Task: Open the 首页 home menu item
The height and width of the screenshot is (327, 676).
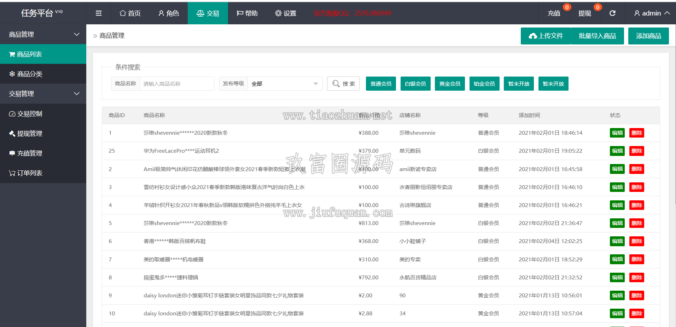Action: pyautogui.click(x=130, y=13)
